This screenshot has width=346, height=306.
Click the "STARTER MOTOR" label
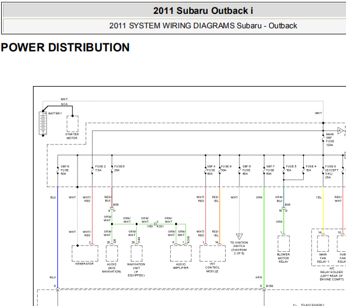(x=72, y=136)
